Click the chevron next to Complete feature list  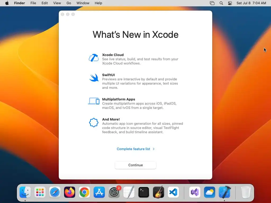(153, 149)
